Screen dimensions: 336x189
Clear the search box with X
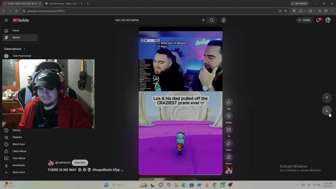[203, 20]
